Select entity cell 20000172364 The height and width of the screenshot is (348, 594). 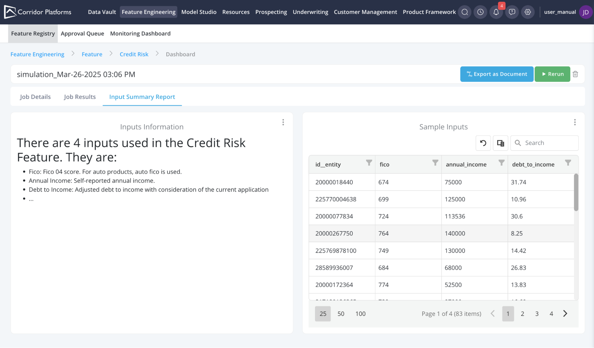tap(342, 285)
